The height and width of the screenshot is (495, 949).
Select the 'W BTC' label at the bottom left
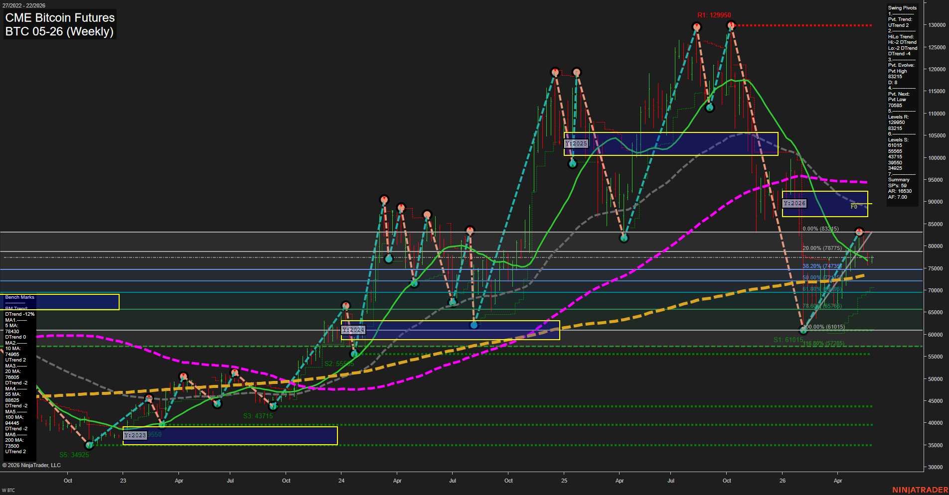coord(8,491)
